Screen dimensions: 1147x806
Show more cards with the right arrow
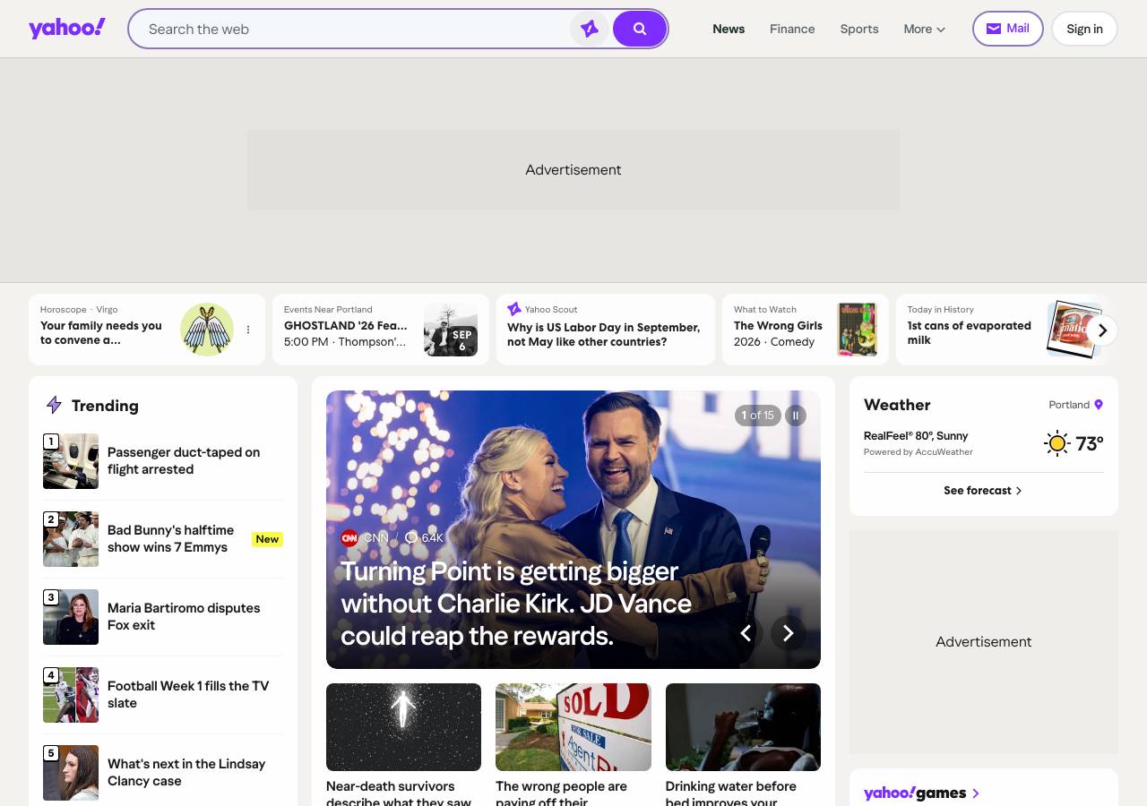click(x=1103, y=330)
